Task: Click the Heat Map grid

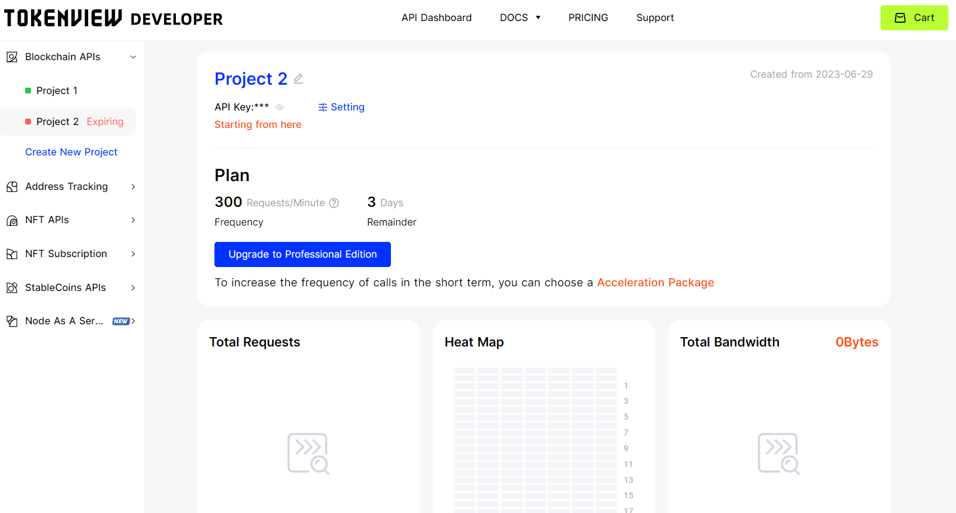Action: tap(535, 440)
